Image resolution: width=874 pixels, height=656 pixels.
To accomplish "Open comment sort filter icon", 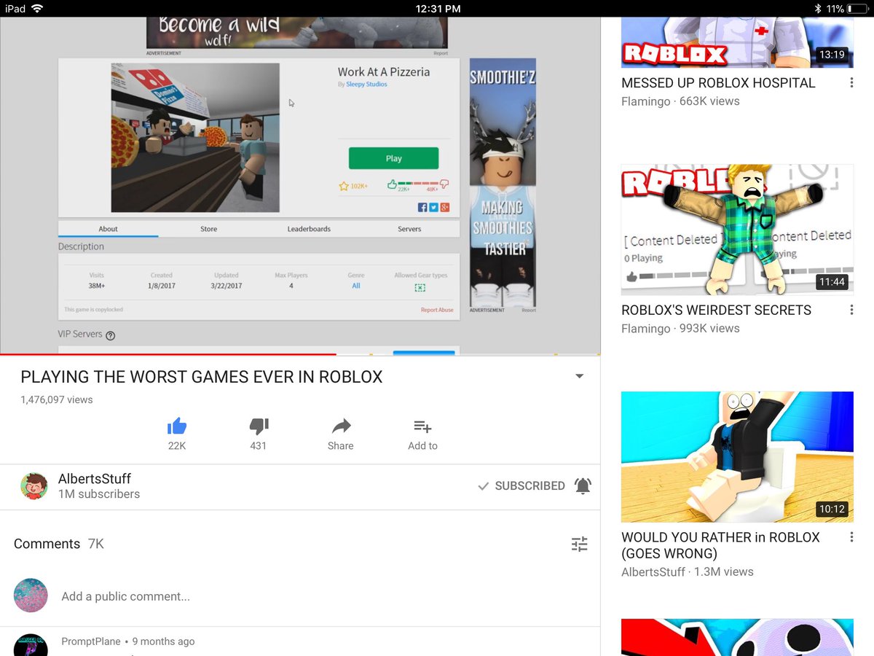I will [x=580, y=544].
